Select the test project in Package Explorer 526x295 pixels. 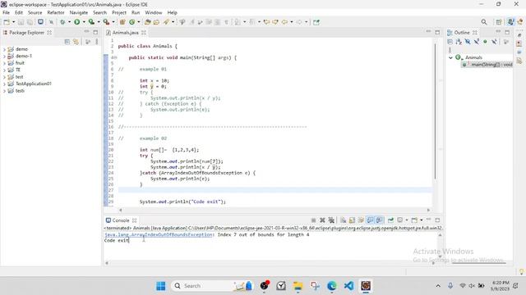[20, 77]
